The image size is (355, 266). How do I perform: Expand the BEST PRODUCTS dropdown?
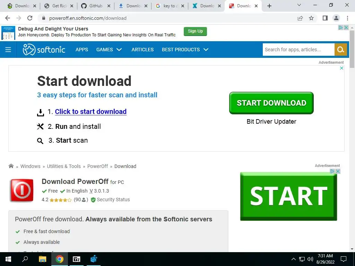tap(185, 50)
